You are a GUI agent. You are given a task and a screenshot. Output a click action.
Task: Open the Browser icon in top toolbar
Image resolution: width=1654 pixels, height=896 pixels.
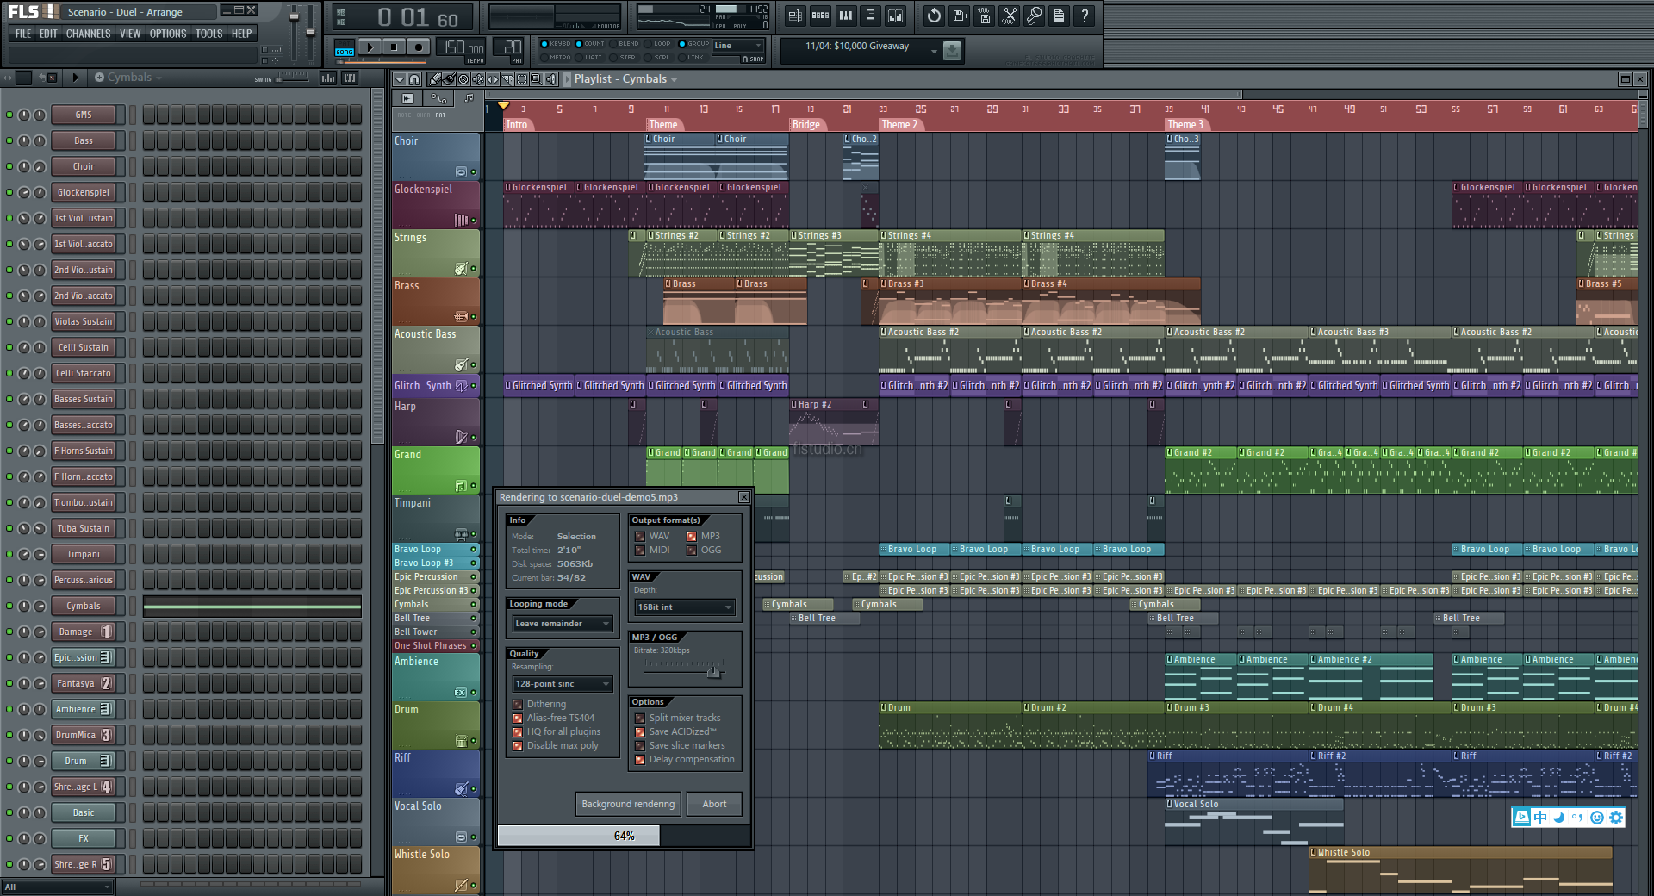coord(870,16)
